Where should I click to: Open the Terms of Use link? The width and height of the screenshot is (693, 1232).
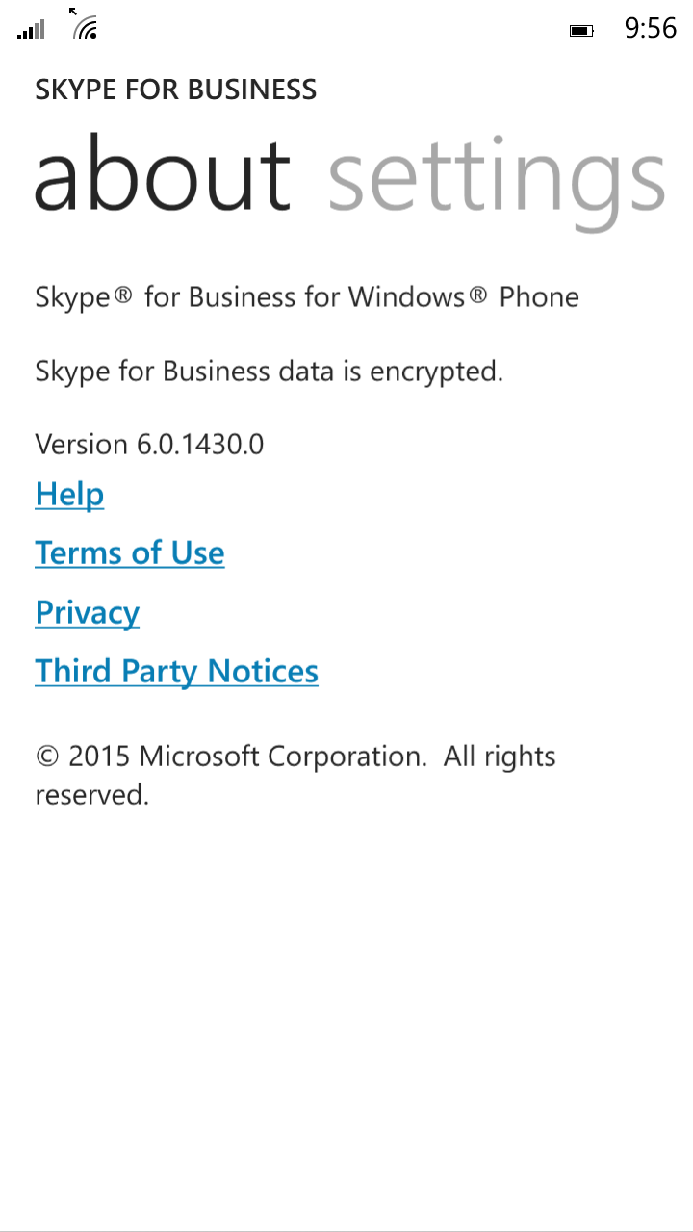(x=130, y=553)
